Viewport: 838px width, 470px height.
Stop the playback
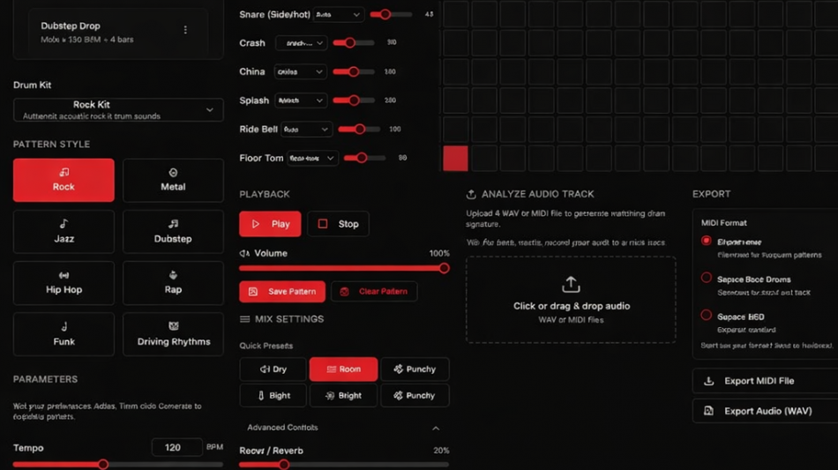(x=339, y=224)
